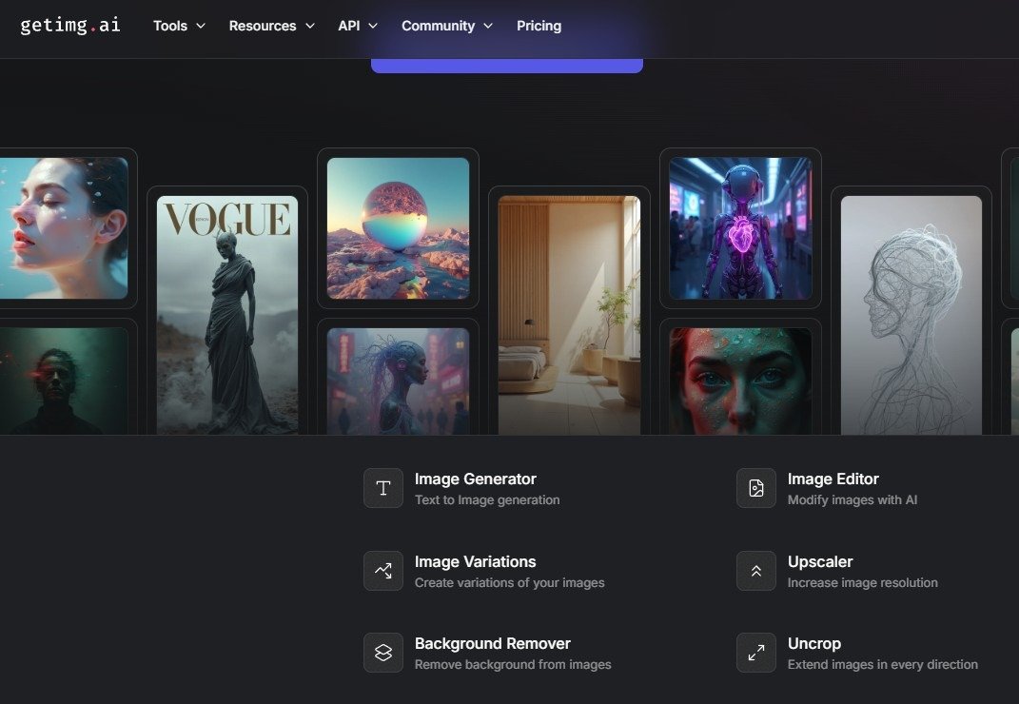The image size is (1019, 704).
Task: Open the minimalist bedroom interior thumbnail
Action: pyautogui.click(x=569, y=315)
